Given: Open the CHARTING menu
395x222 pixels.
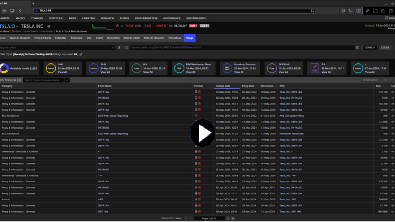Looking at the screenshot, I should point(88,18).
